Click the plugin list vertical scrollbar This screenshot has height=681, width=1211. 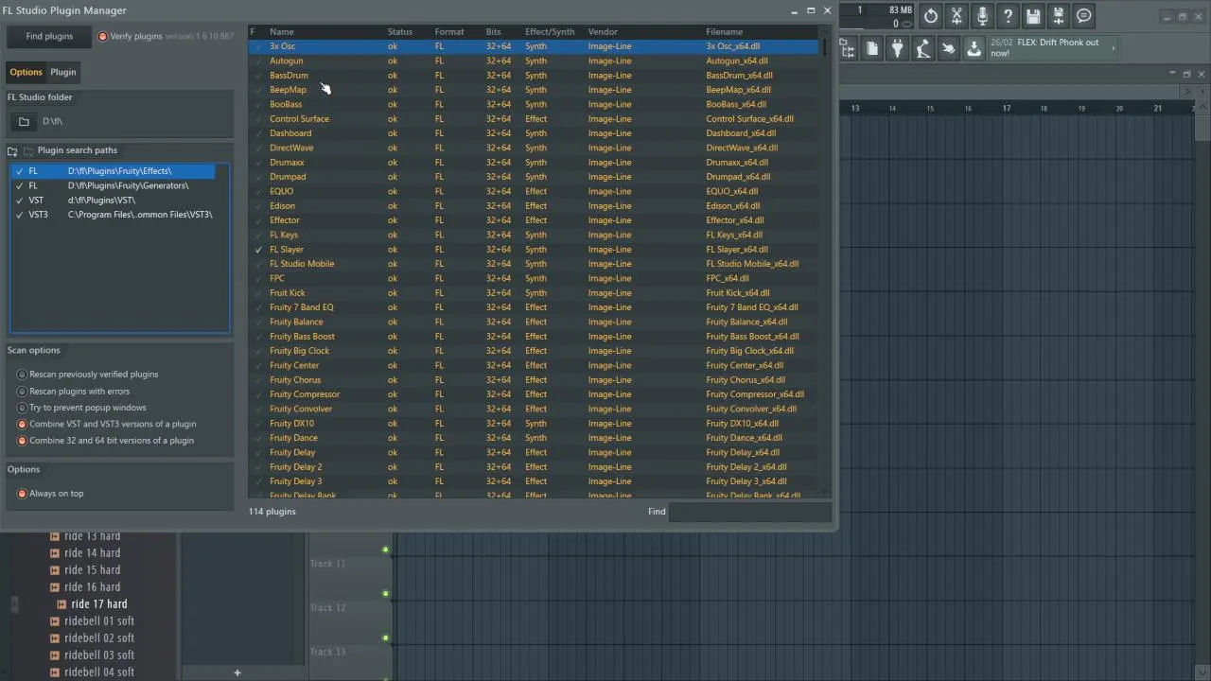826,46
